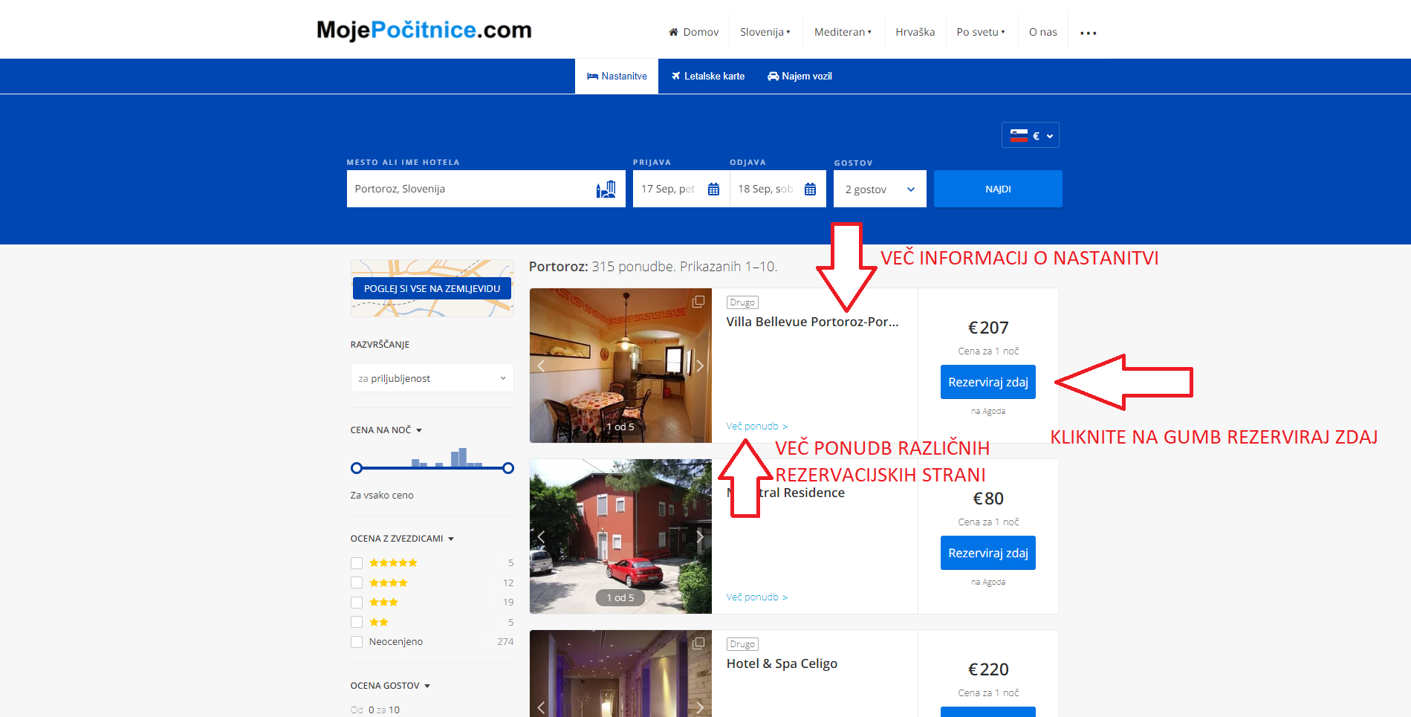Go to Domov page
The height and width of the screenshot is (717, 1411).
click(x=693, y=32)
